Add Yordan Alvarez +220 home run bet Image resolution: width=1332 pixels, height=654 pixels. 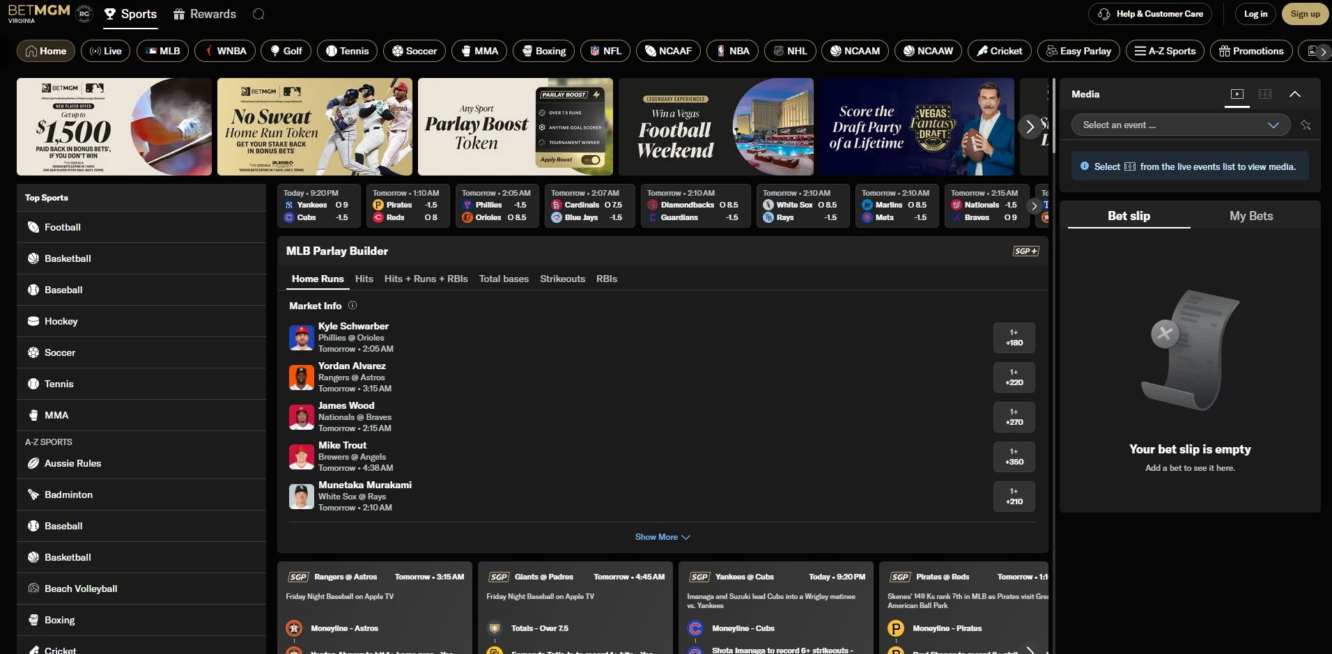tap(1014, 377)
